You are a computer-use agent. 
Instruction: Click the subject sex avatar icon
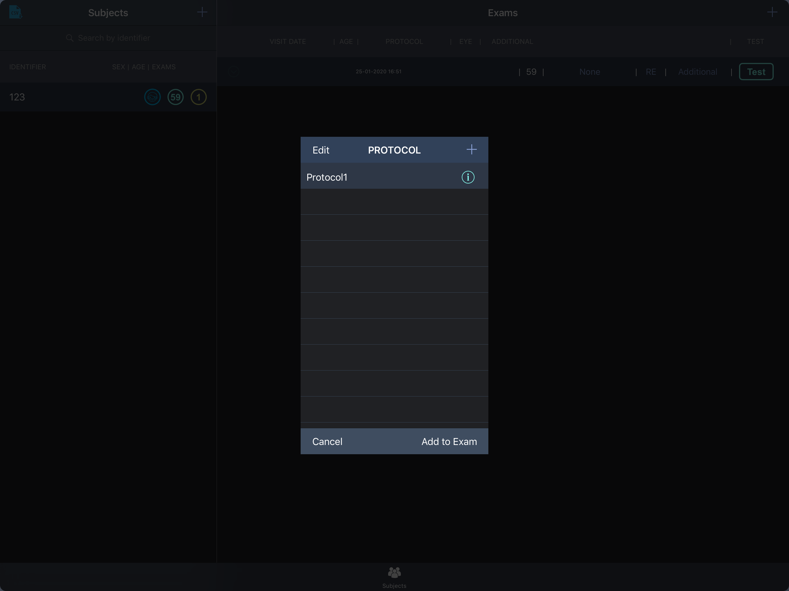(152, 97)
